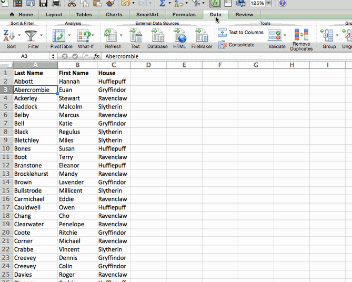Open the Validate dropdown arrow
This screenshot has height=282, width=352.
tap(286, 36)
